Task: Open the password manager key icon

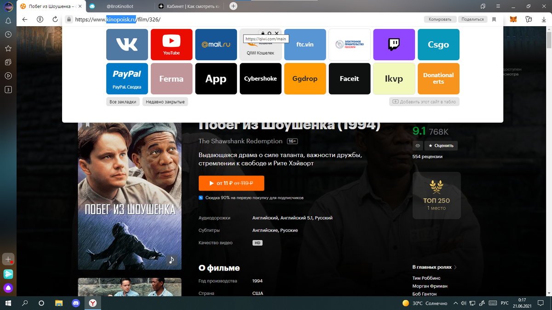Action: [529, 19]
